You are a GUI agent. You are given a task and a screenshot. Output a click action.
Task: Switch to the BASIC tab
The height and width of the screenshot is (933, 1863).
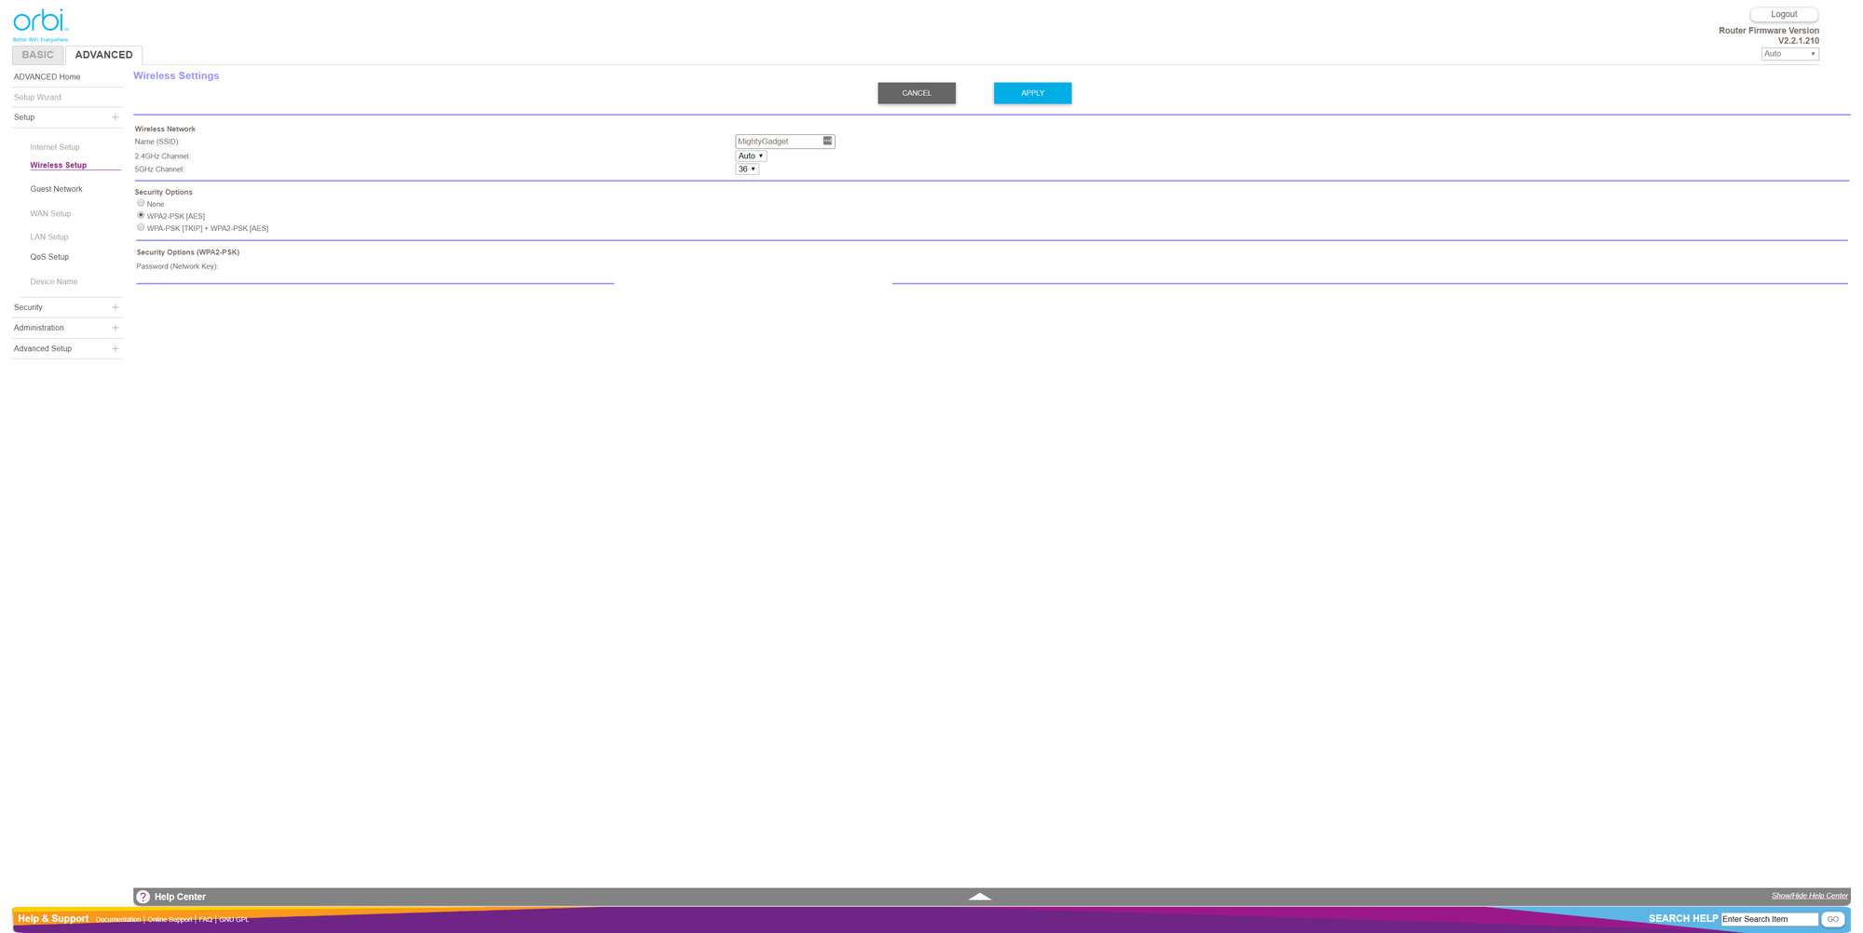tap(38, 55)
